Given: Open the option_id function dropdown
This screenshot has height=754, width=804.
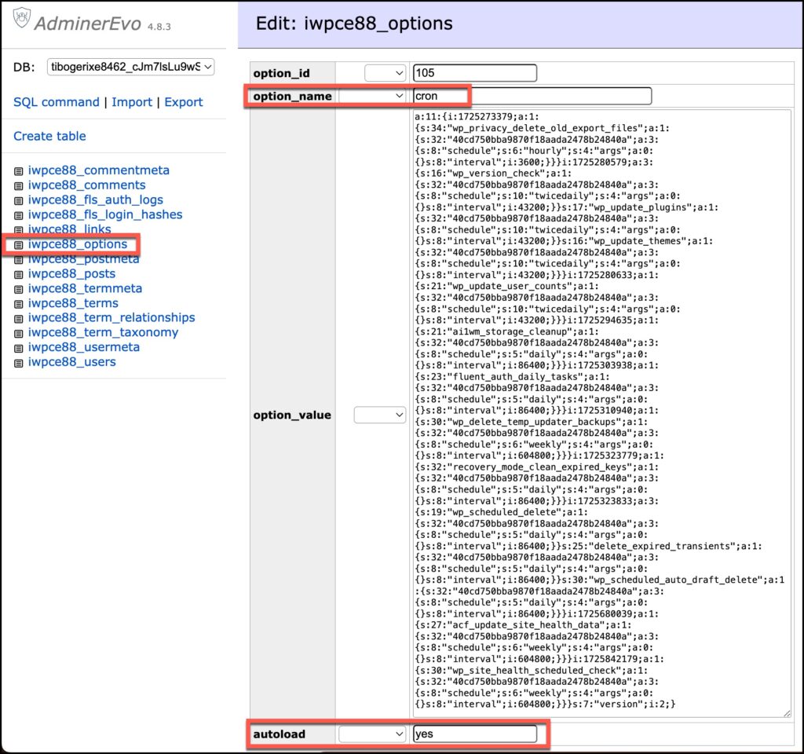Looking at the screenshot, I should (385, 72).
